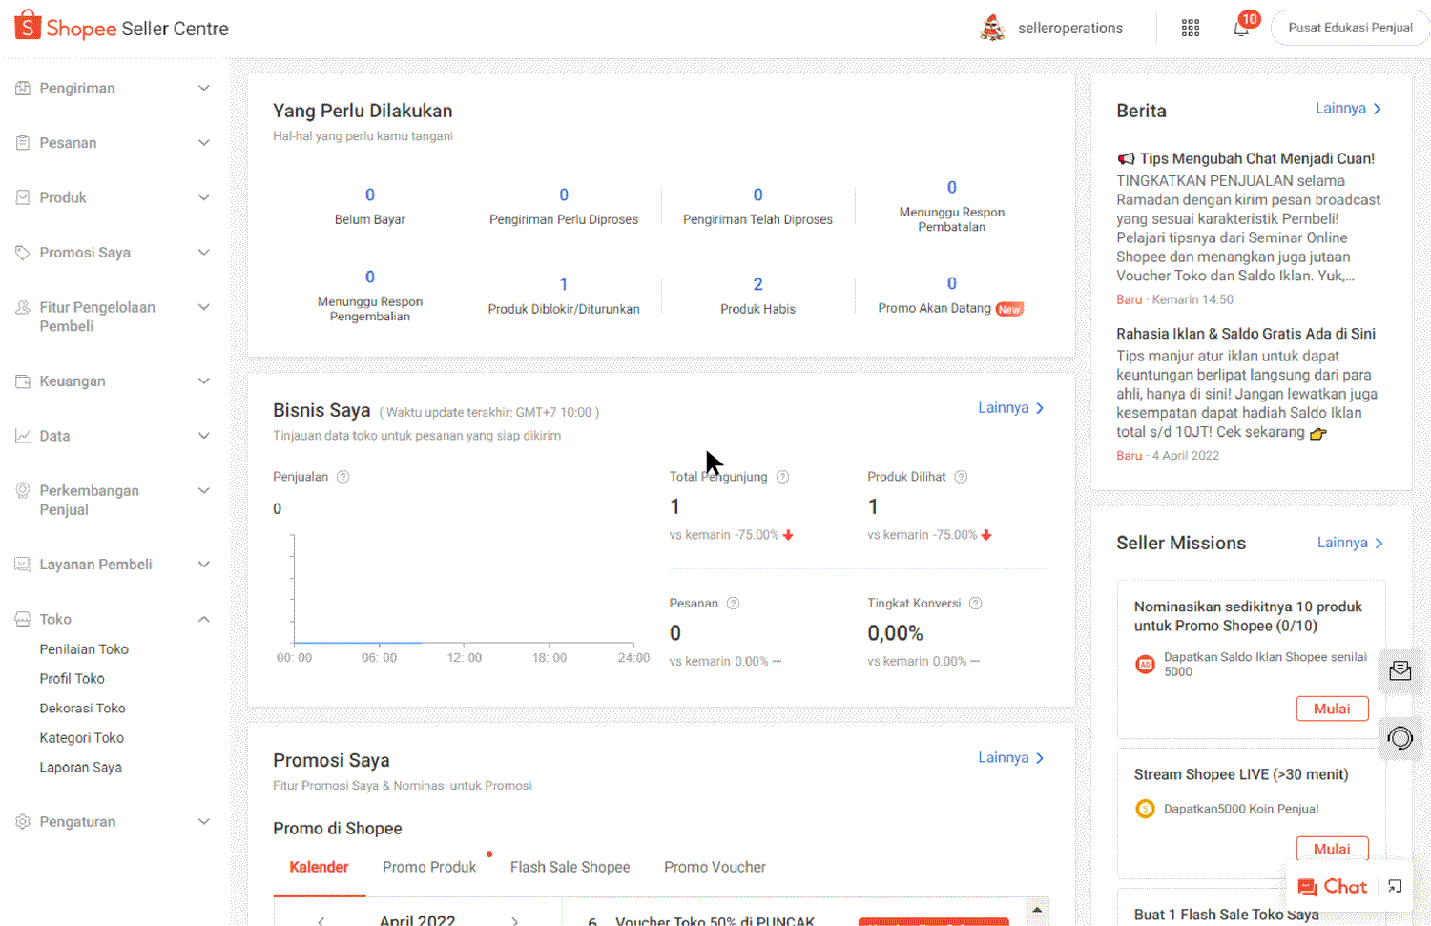Viewport: 1431px width, 926px height.
Task: Collapse the Toko sidebar section
Action: (203, 620)
